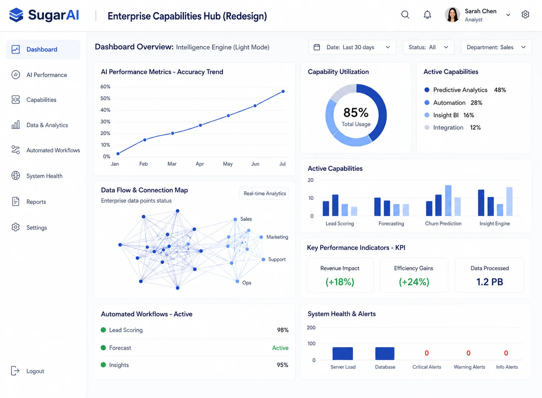Click the Capabilities sidebar icon
The width and height of the screenshot is (542, 398).
(16, 100)
